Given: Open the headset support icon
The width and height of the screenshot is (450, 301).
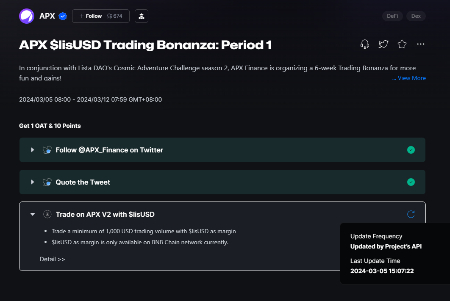Looking at the screenshot, I should click(x=364, y=44).
